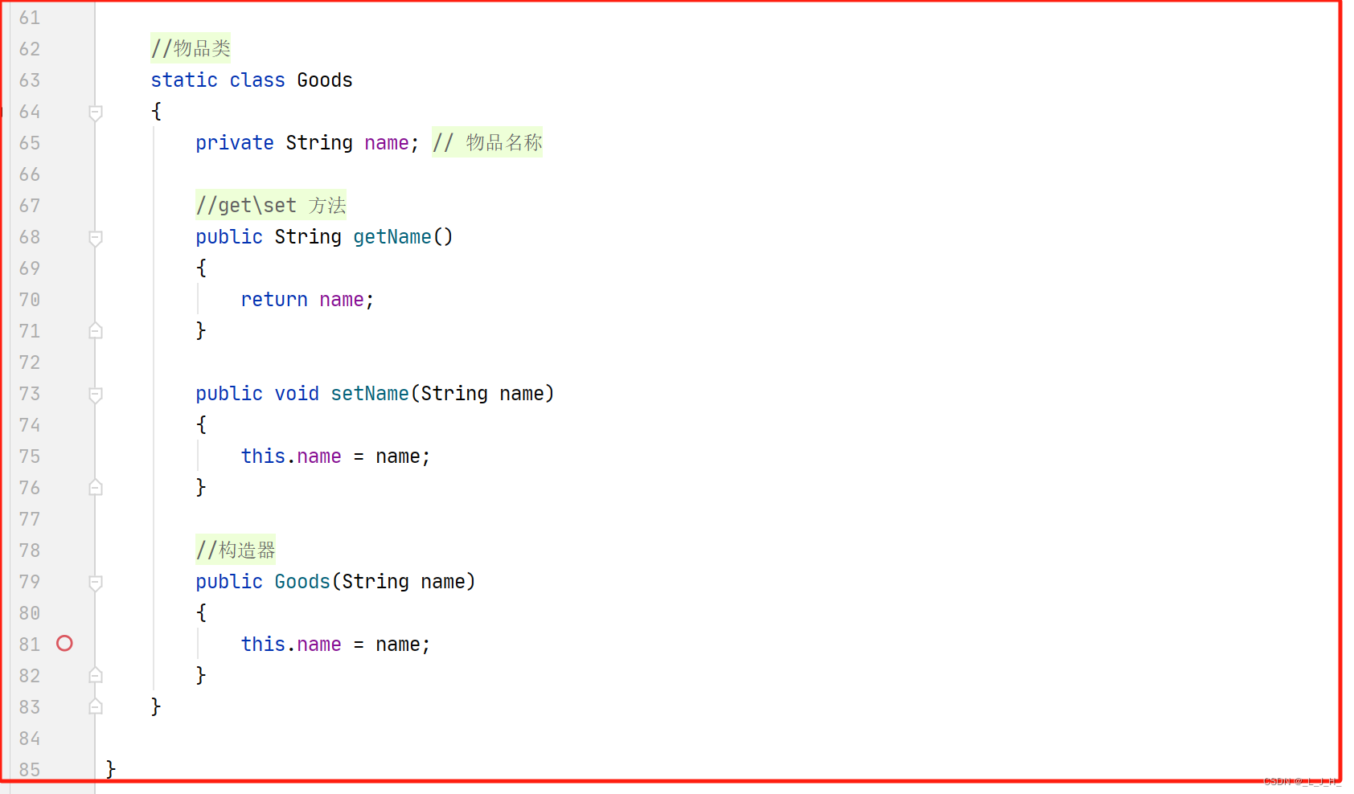The image size is (1354, 794).
Task: Click the '(String name)' parameter on line 73
Action: click(x=482, y=394)
